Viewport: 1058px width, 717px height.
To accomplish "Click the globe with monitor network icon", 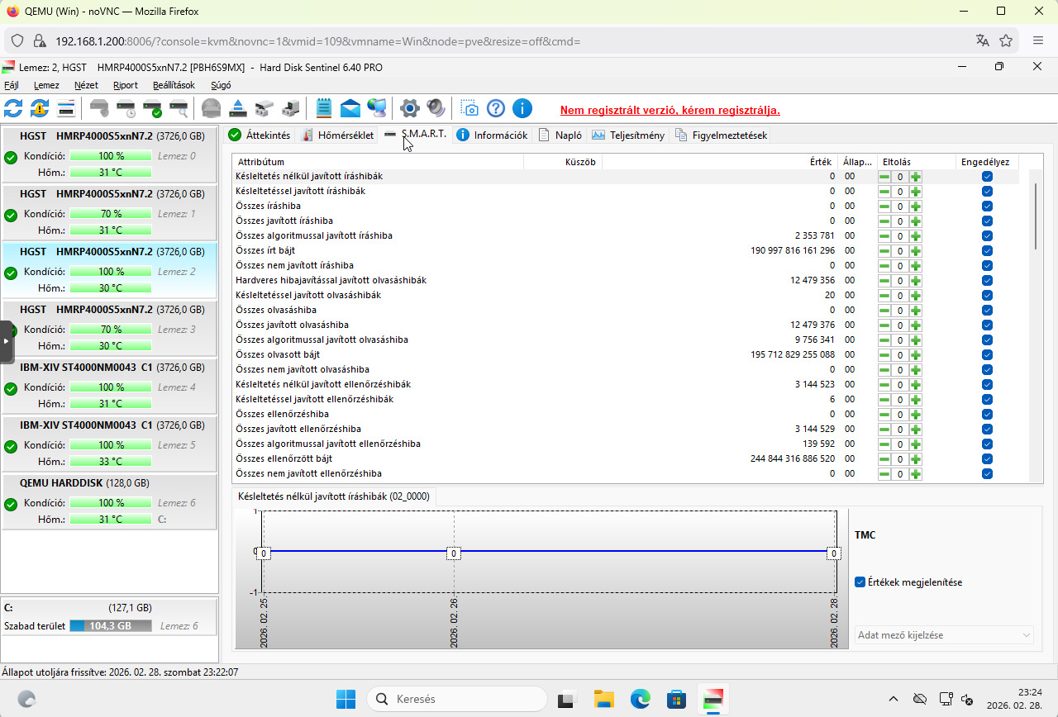I will 377,108.
